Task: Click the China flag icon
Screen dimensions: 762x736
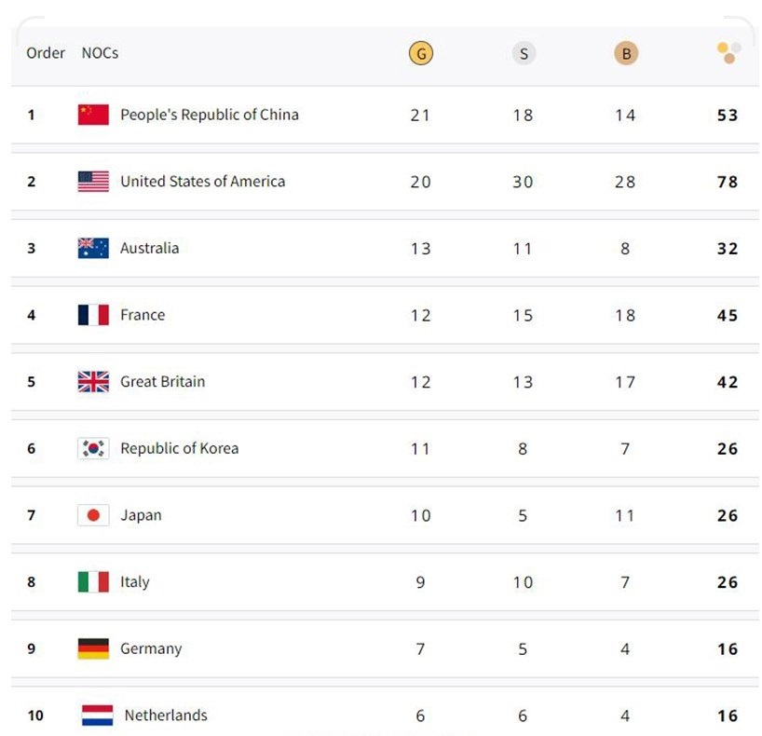Action: 93,115
